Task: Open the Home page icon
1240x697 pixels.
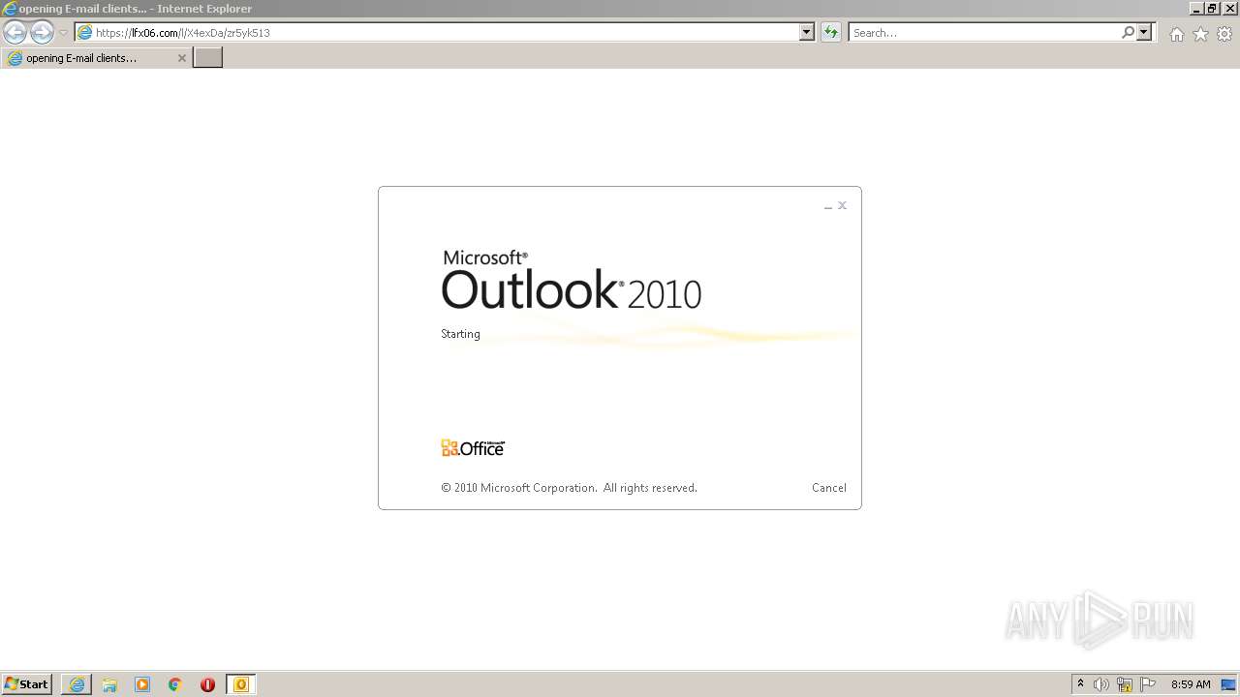Action: 1176,34
